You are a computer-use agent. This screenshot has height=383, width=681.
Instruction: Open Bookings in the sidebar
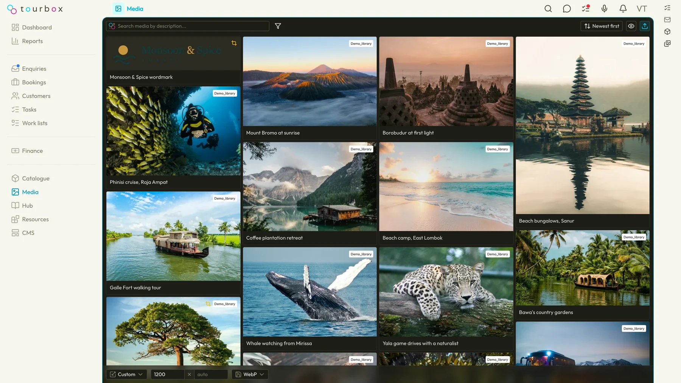pyautogui.click(x=29, y=82)
